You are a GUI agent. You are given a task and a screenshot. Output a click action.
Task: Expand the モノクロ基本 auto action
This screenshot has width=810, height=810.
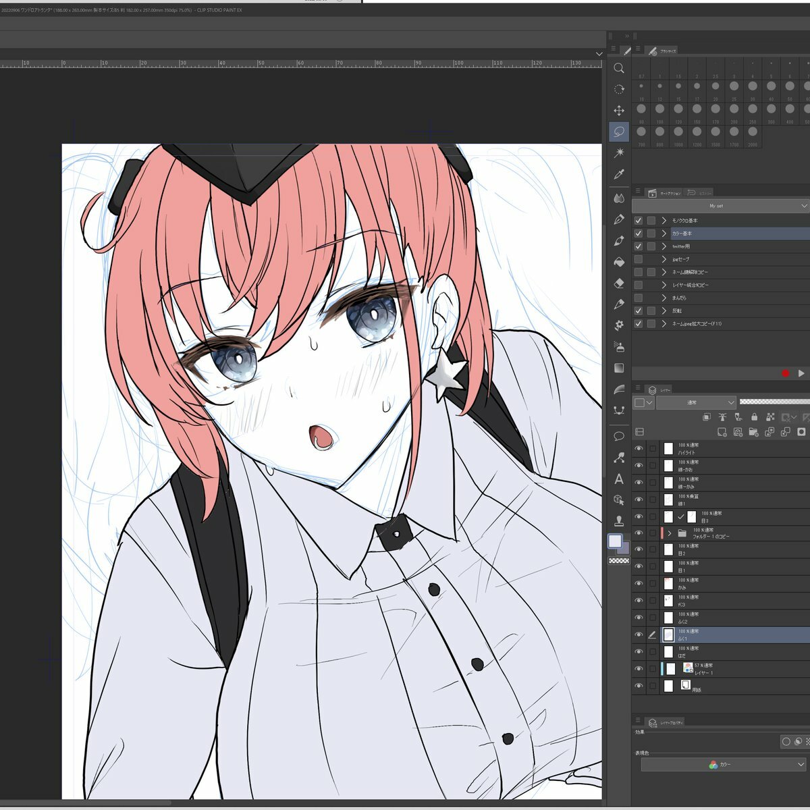click(x=664, y=221)
